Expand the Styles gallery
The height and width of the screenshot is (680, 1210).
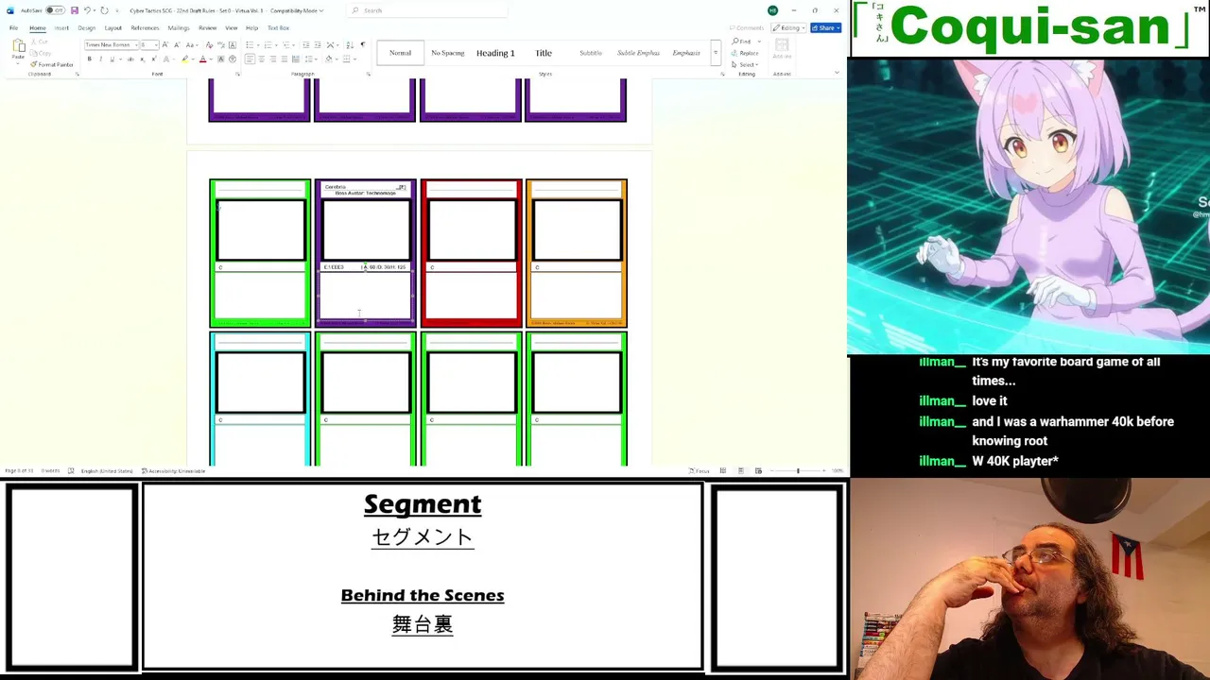[716, 53]
